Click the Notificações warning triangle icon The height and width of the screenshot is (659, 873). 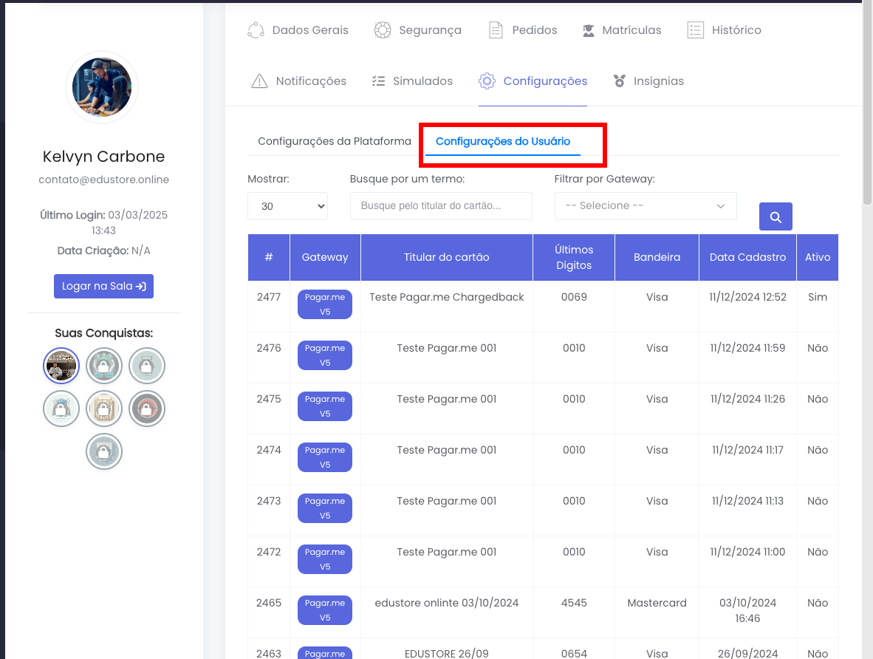[x=259, y=81]
